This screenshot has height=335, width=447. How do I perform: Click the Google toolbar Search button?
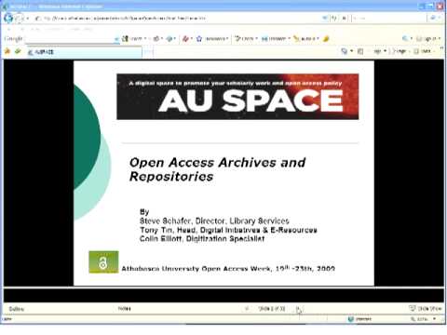133,39
